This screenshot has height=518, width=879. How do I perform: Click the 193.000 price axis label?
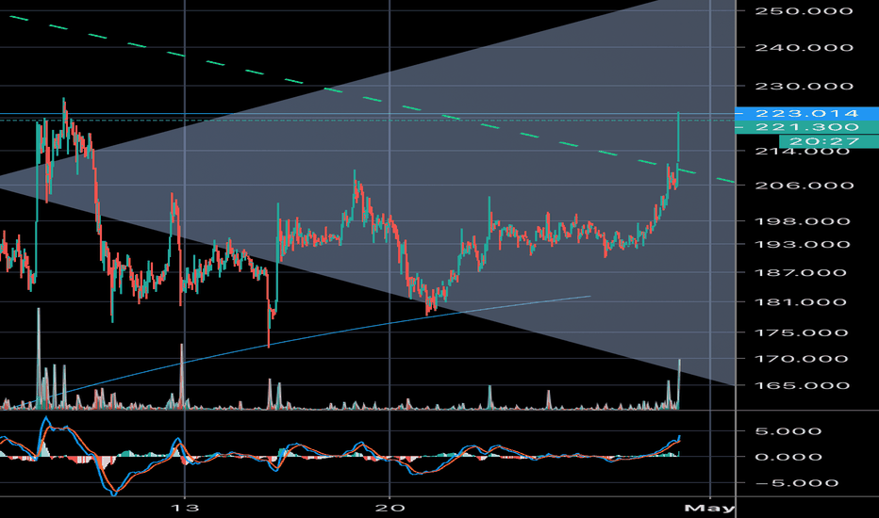[804, 244]
